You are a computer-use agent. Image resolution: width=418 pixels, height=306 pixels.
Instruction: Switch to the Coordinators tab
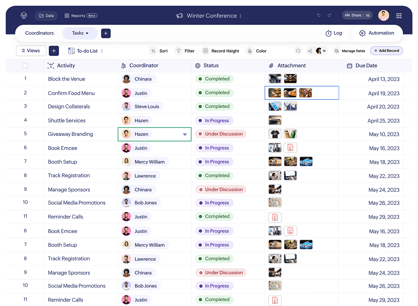tap(39, 33)
